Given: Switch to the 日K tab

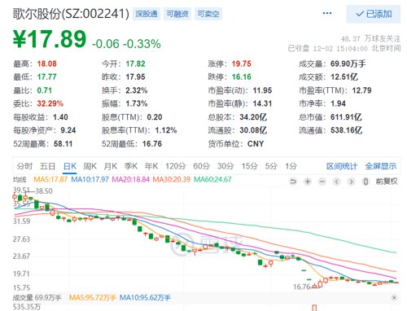Looking at the screenshot, I should (x=70, y=166).
